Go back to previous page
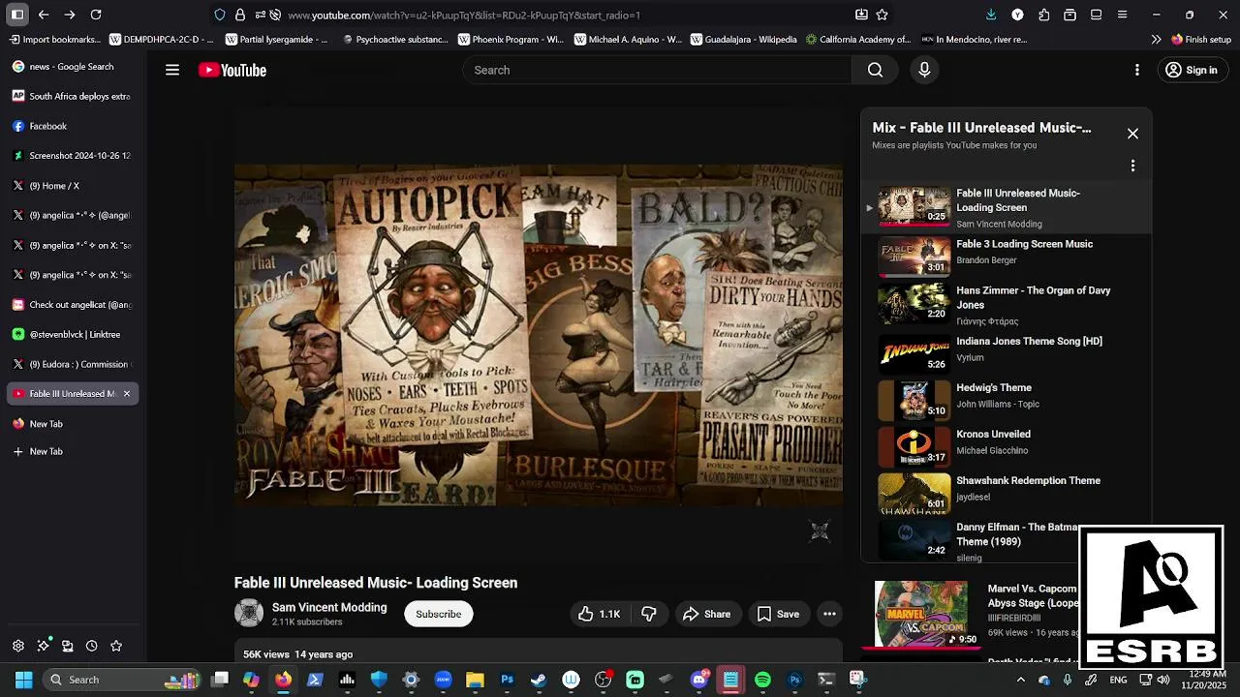Viewport: 1240px width, 697px height. 44,15
